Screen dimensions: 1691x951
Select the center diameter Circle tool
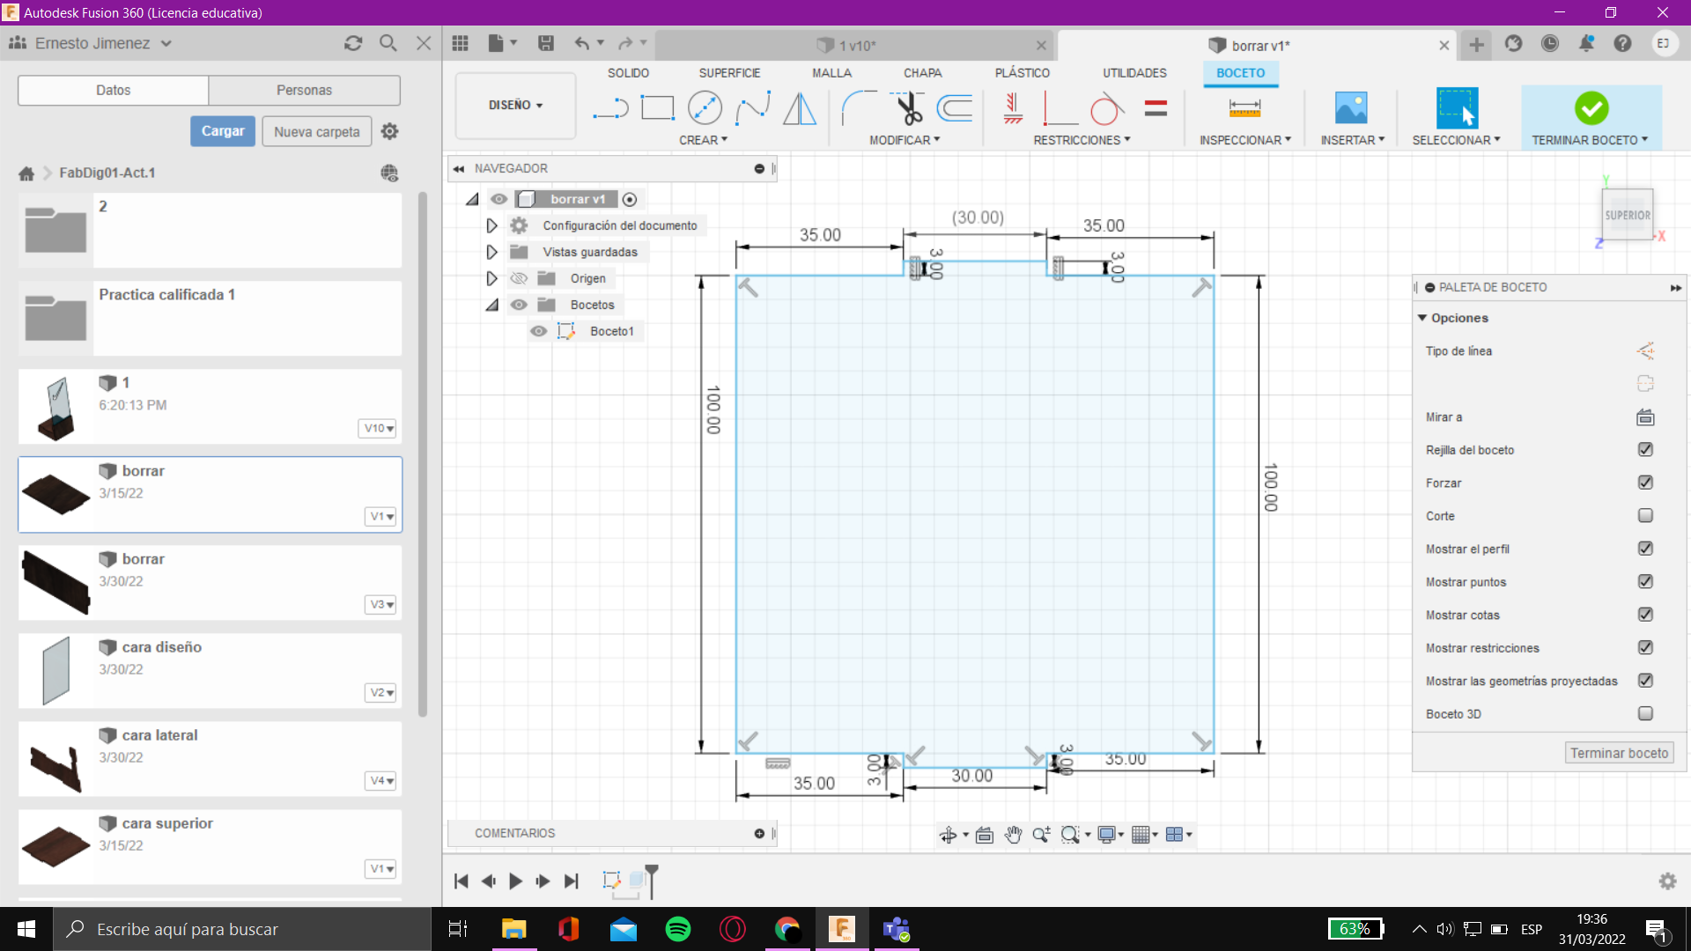coord(705,108)
